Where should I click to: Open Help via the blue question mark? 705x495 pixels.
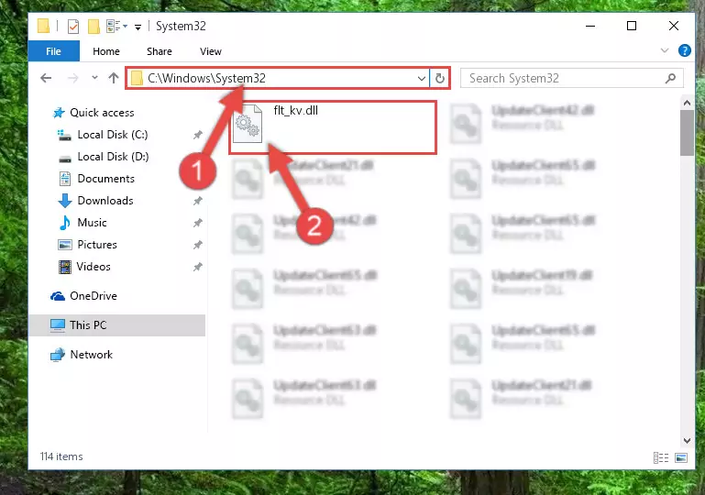pyautogui.click(x=684, y=50)
